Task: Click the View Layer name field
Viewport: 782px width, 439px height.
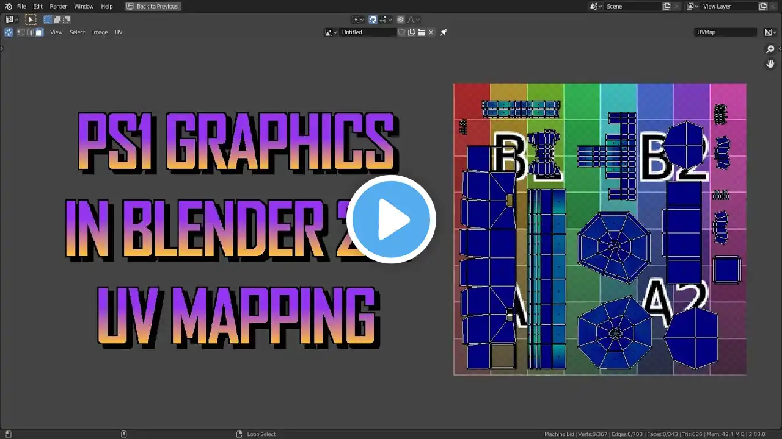Action: click(x=729, y=6)
